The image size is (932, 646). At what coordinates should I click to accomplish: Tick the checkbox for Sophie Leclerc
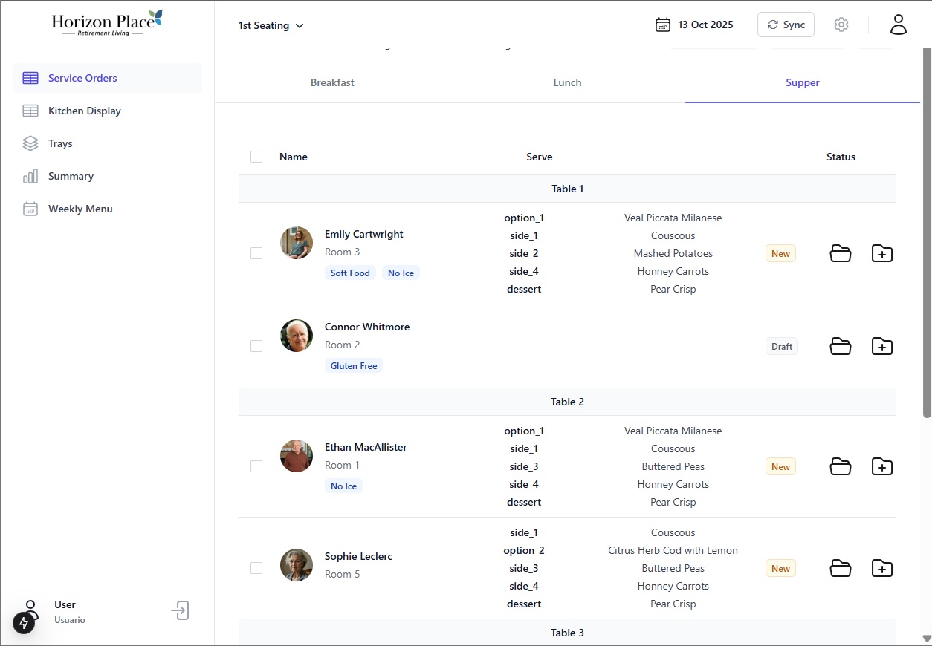point(256,568)
